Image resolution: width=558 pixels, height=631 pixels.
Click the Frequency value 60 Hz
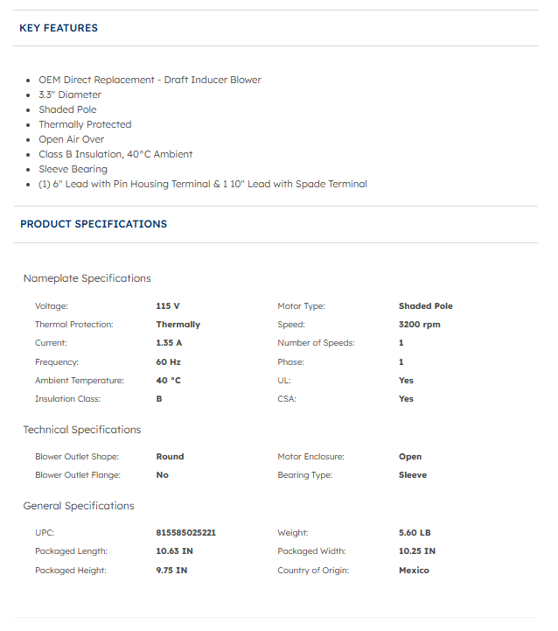tap(168, 361)
